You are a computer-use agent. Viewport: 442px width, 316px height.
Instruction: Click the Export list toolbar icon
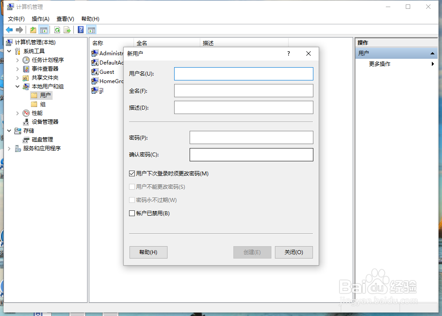[x=68, y=29]
